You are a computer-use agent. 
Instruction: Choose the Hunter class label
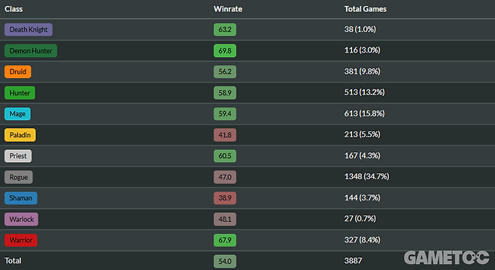click(x=20, y=93)
